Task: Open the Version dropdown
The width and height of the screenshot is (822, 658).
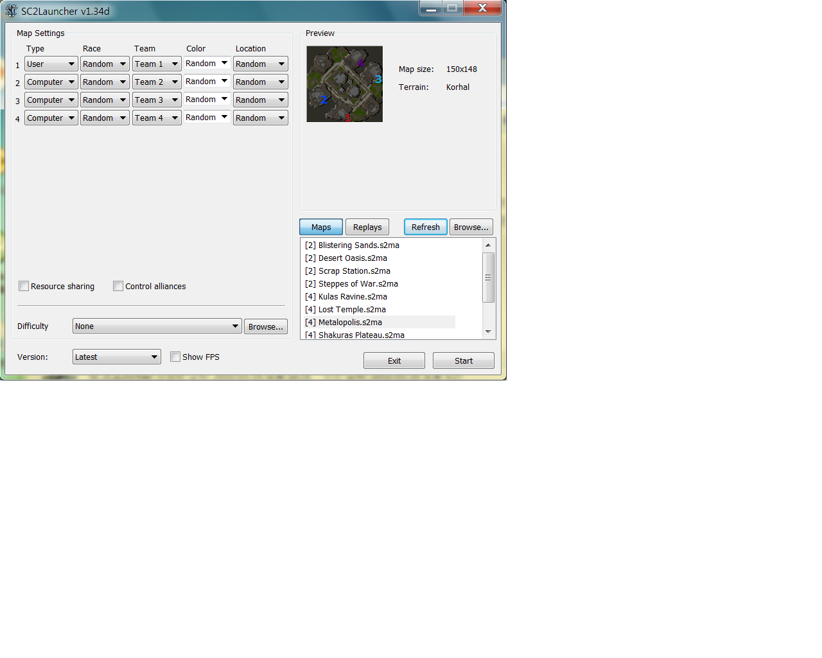Action: 116,357
